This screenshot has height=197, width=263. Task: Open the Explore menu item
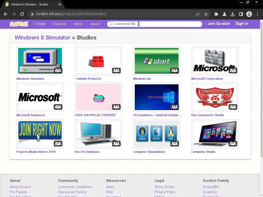click(59, 24)
